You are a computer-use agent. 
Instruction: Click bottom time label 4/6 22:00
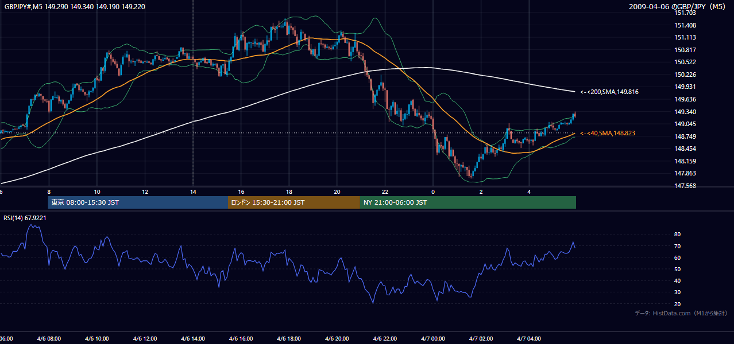pos(385,338)
